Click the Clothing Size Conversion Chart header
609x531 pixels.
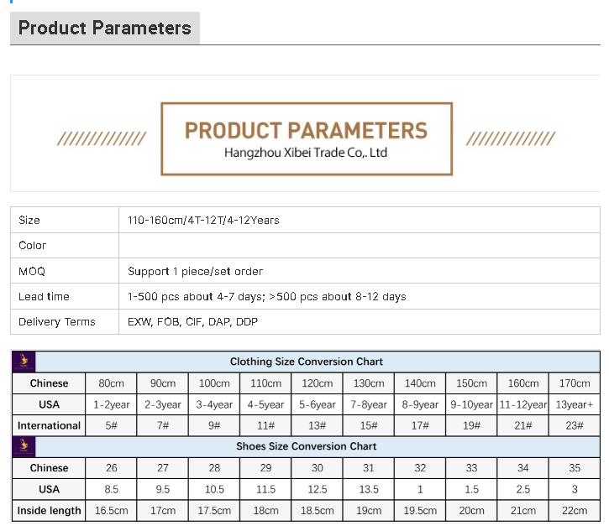pos(307,362)
